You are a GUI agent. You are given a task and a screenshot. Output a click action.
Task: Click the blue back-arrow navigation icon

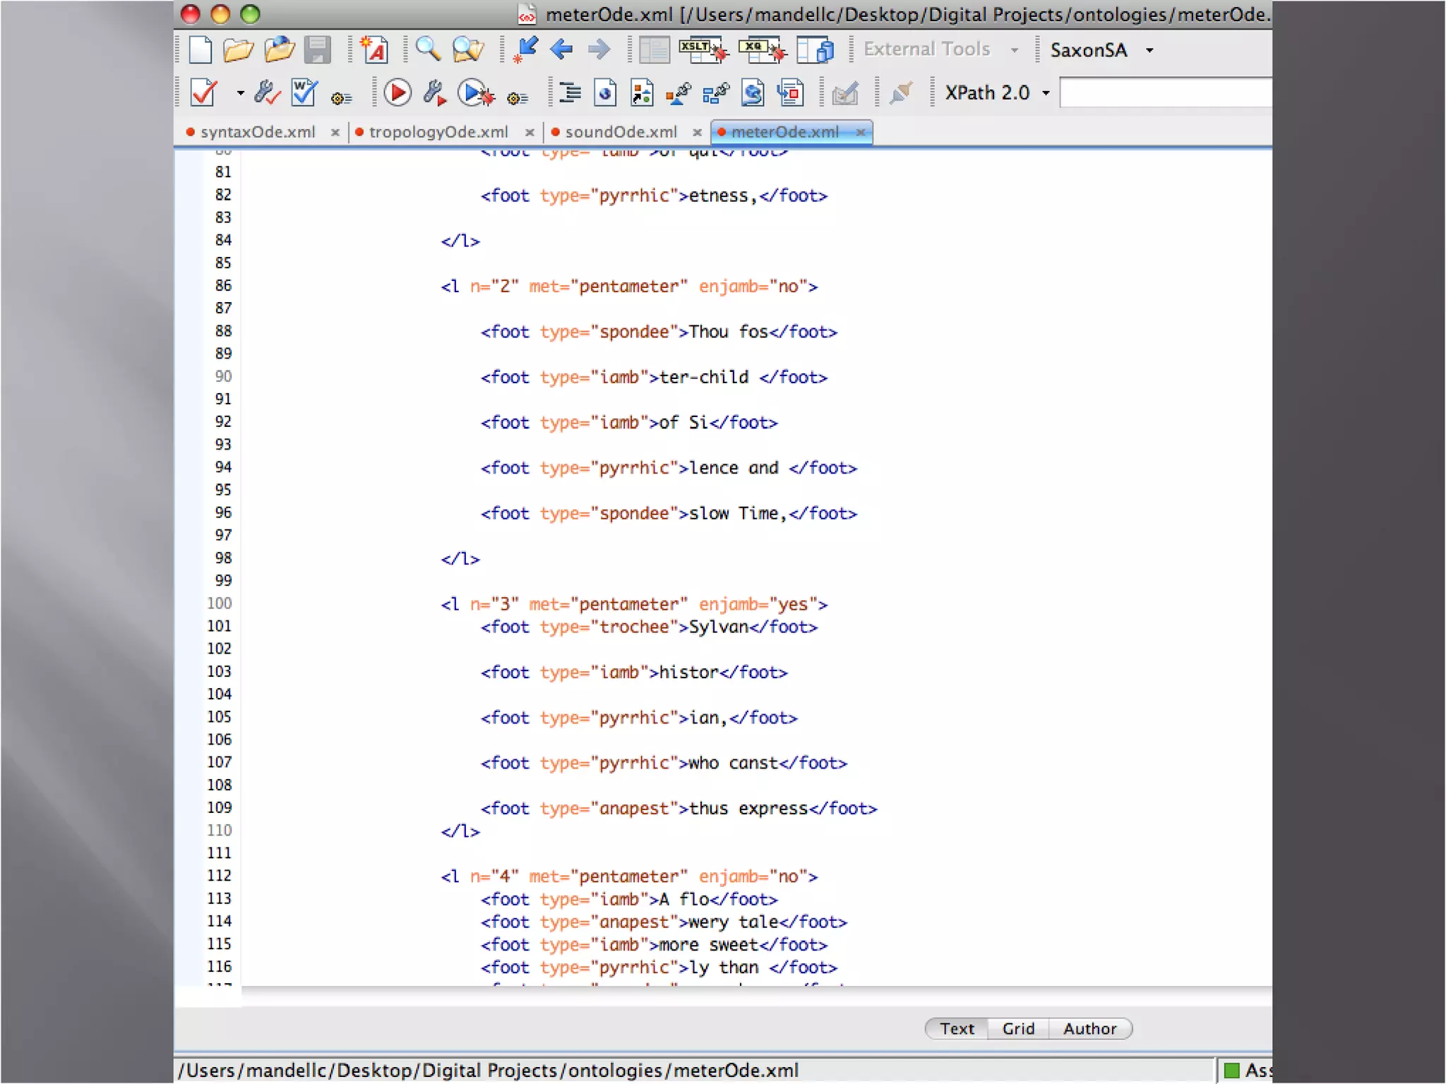[x=562, y=49]
